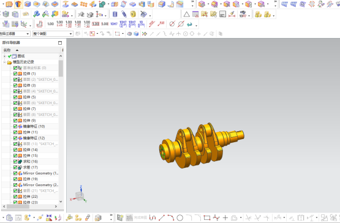Image resolution: width=340 pixels, height=223 pixels.
Task: Uncheck the 求和 (16) feature checkbox
Action: [15, 162]
